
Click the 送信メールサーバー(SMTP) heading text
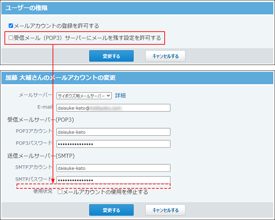[x=41, y=156]
